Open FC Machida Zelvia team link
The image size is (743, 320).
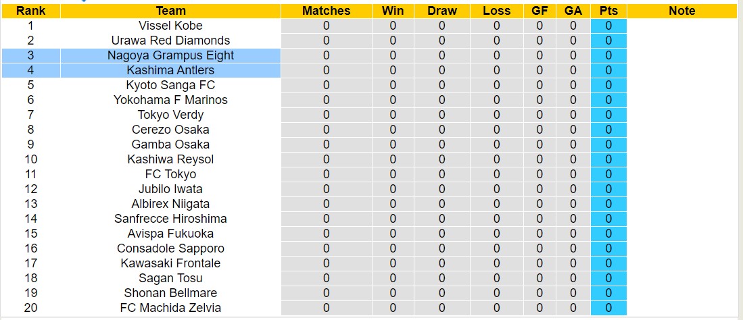[x=170, y=308]
